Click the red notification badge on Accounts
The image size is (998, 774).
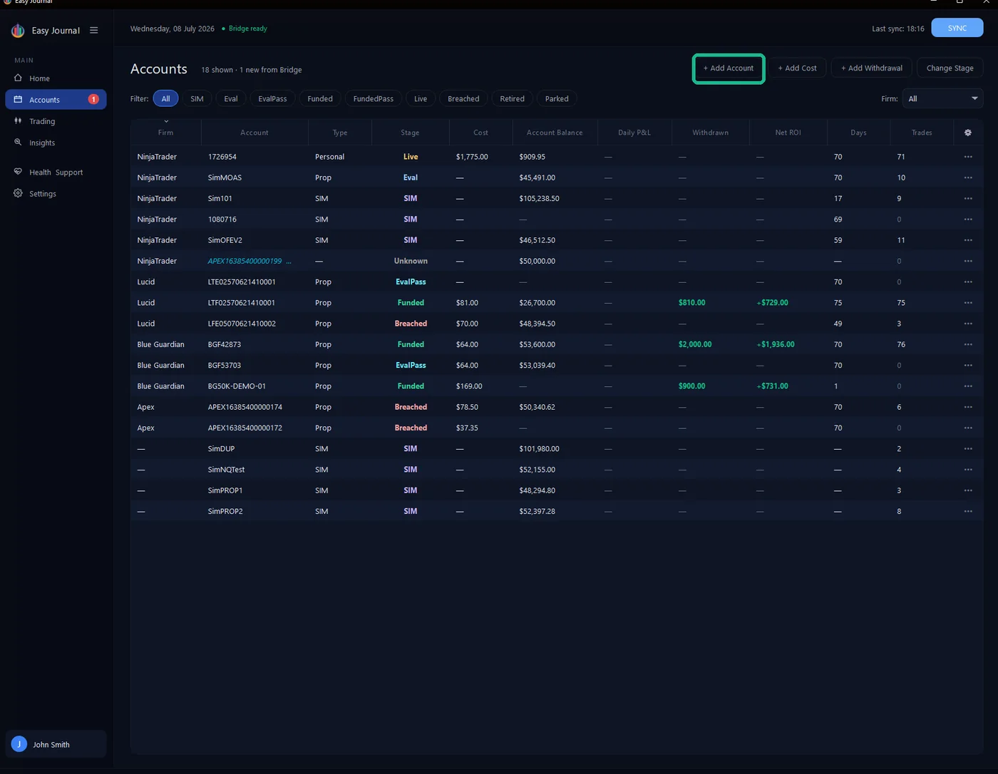(93, 99)
